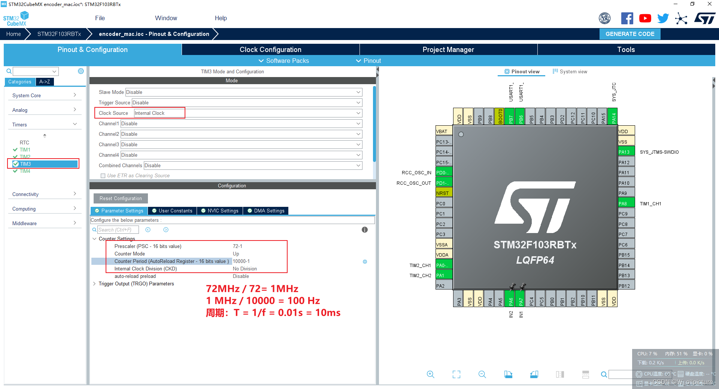Edit the Prescaler value 72-1
Viewport: 719px width, 389px height.
point(237,246)
